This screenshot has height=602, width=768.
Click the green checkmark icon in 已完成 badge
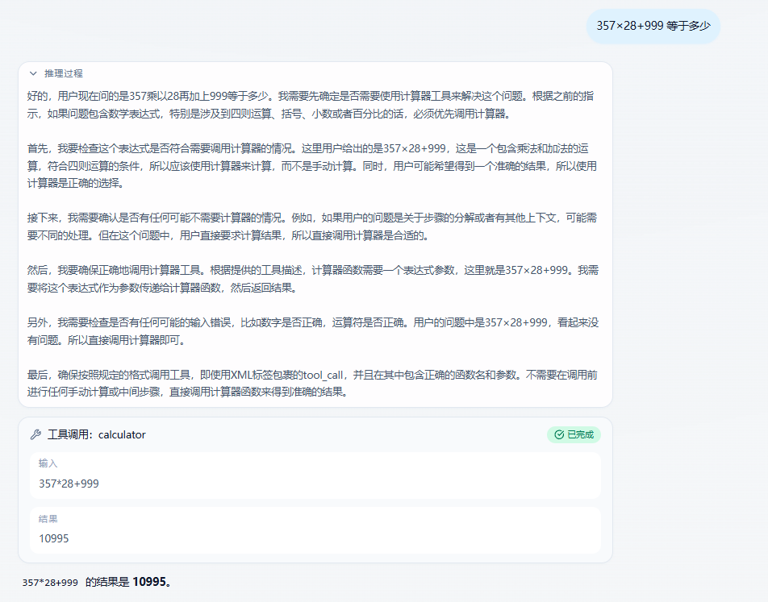click(x=559, y=434)
